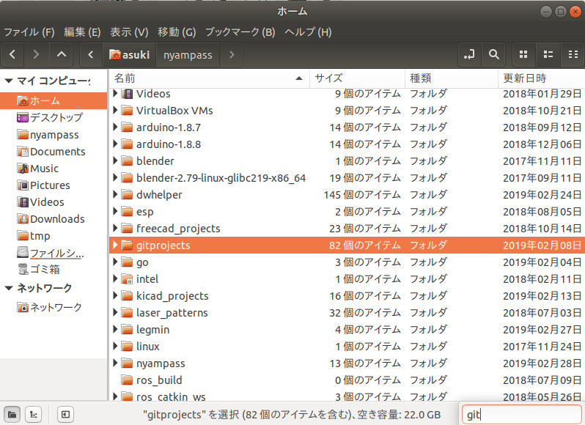Click arduino-1.8.8 folder icon
The width and height of the screenshot is (585, 425).
128,144
